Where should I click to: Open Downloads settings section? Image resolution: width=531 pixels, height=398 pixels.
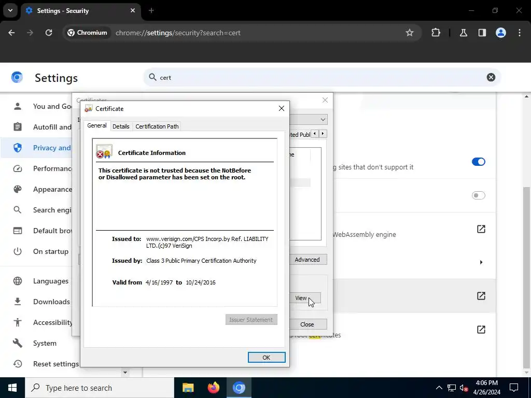(42, 302)
